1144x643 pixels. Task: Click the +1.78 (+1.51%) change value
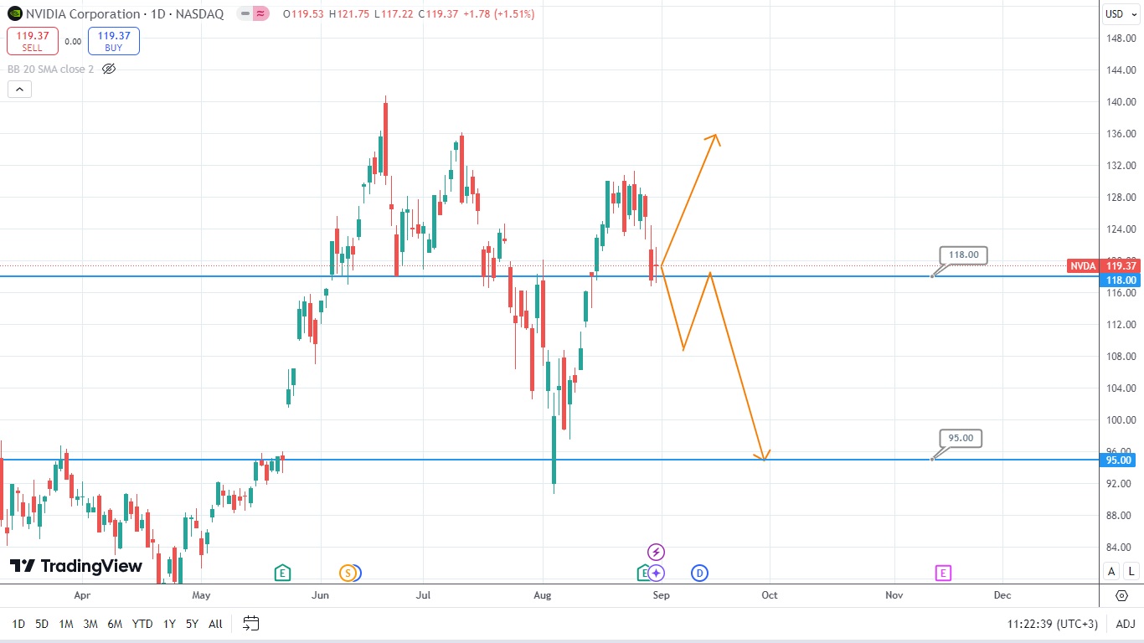coord(498,14)
